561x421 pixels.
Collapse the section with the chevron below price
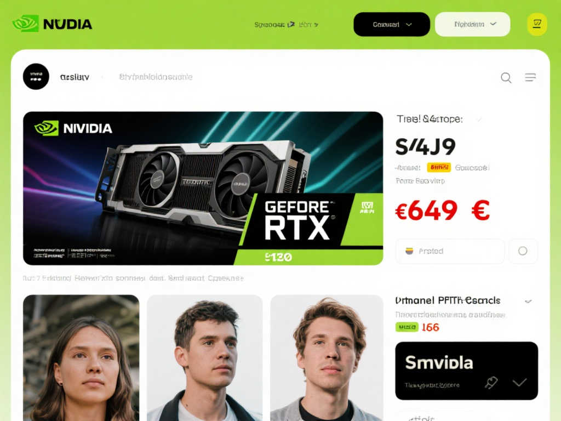528,301
